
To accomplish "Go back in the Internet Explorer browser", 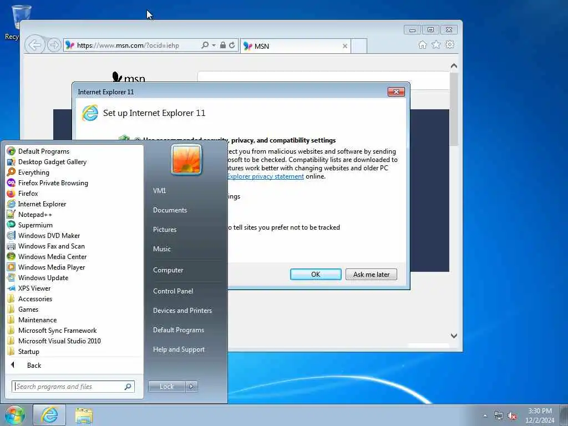I will point(35,45).
